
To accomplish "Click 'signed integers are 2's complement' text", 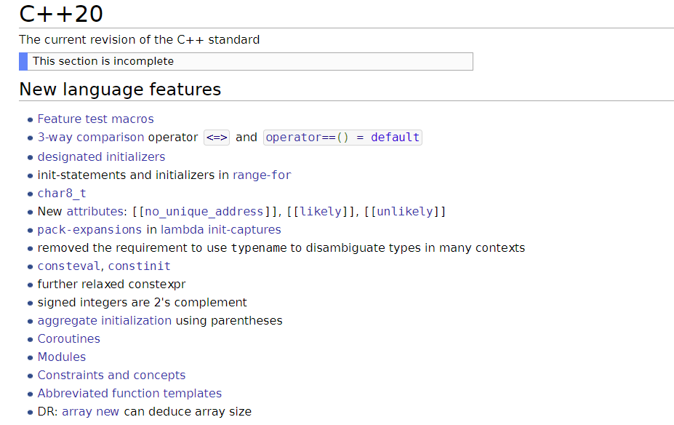I will pyautogui.click(x=143, y=303).
